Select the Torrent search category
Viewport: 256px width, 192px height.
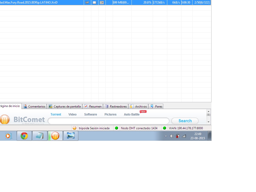click(x=56, y=114)
